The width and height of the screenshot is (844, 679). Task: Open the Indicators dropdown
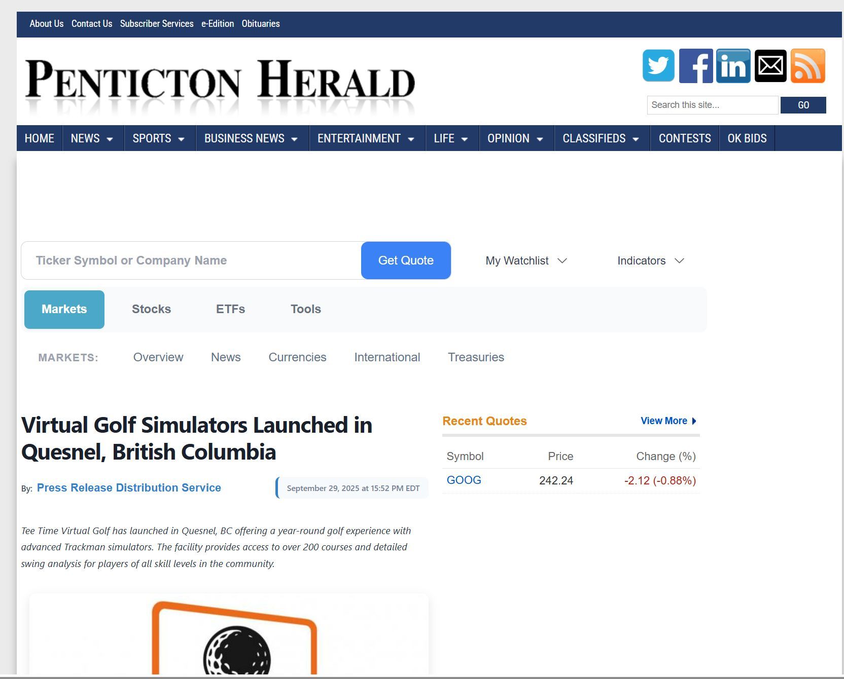tap(651, 260)
